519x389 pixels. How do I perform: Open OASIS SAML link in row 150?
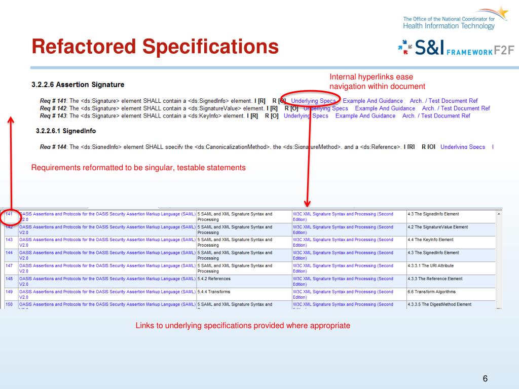click(x=107, y=304)
